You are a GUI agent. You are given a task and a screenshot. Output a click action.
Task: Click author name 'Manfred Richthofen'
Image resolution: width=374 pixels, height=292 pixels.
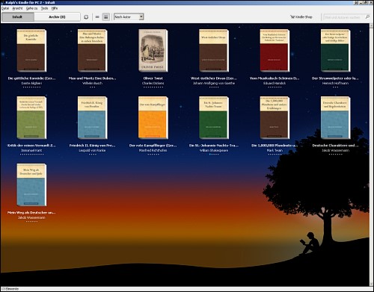pyautogui.click(x=153, y=150)
